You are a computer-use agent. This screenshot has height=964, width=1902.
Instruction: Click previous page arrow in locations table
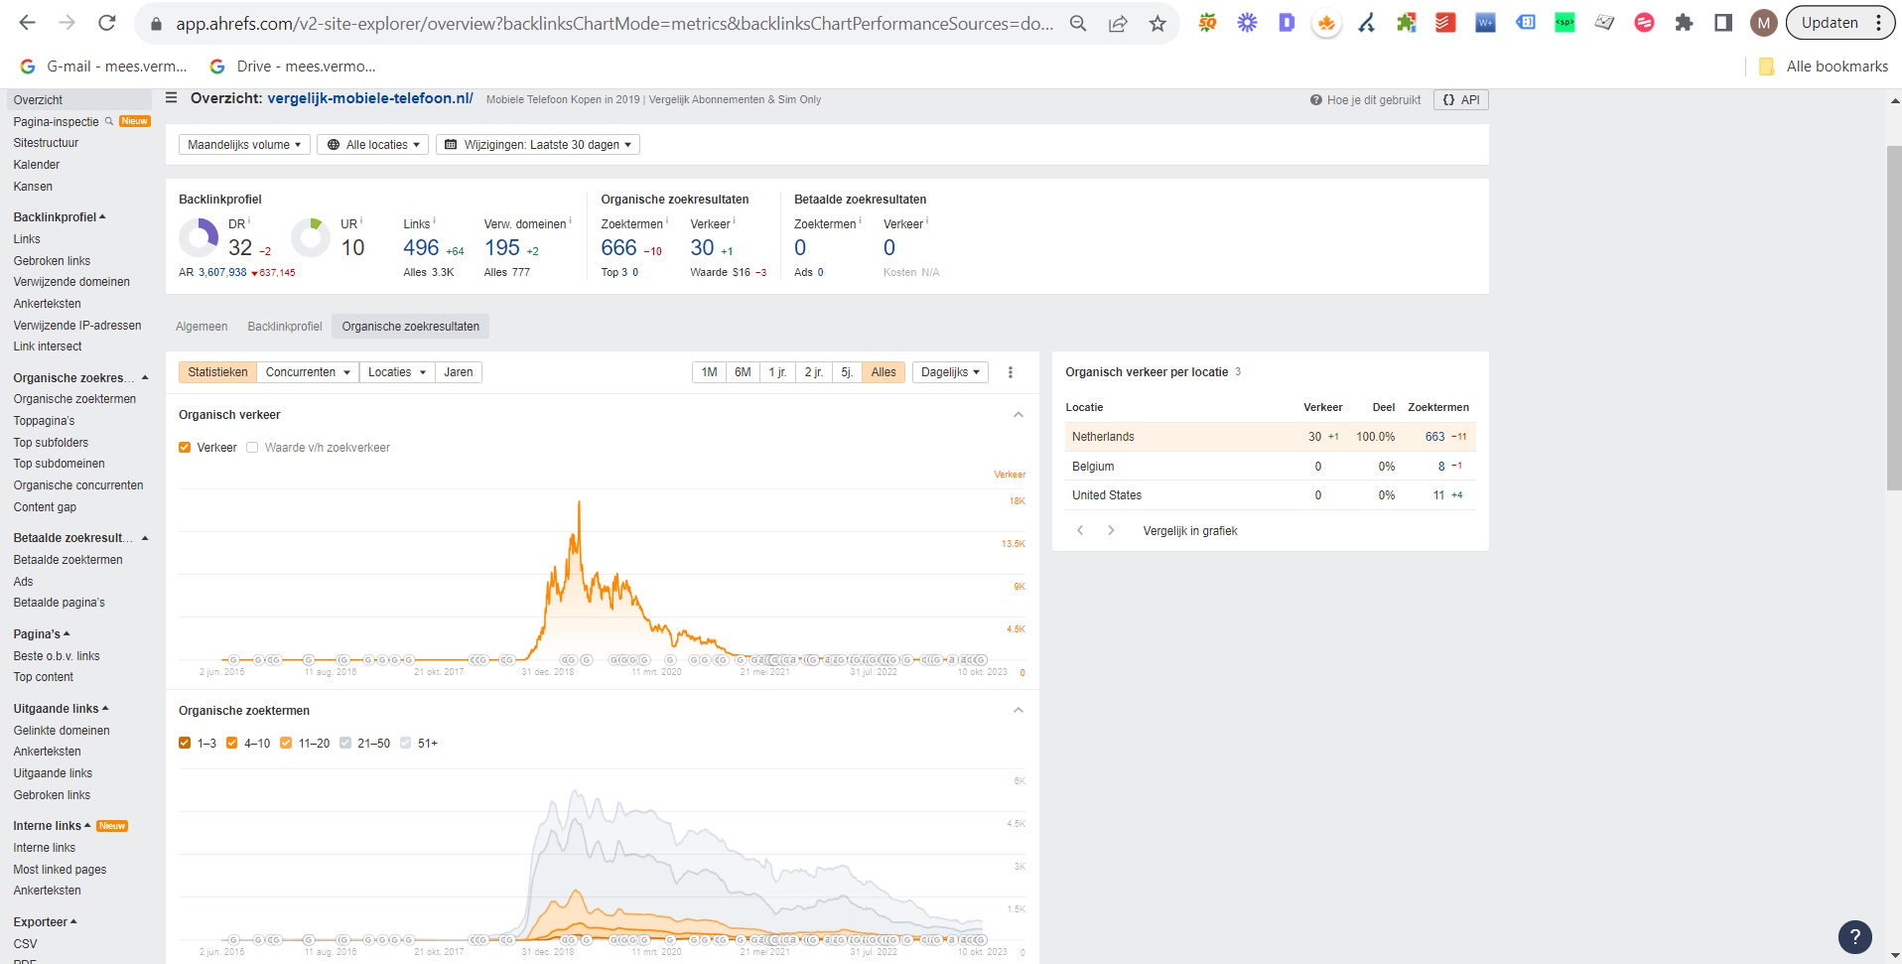(x=1080, y=530)
